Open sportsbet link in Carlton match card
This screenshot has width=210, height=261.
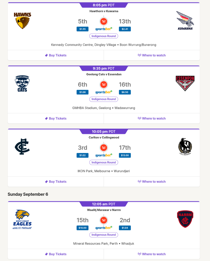[104, 155]
